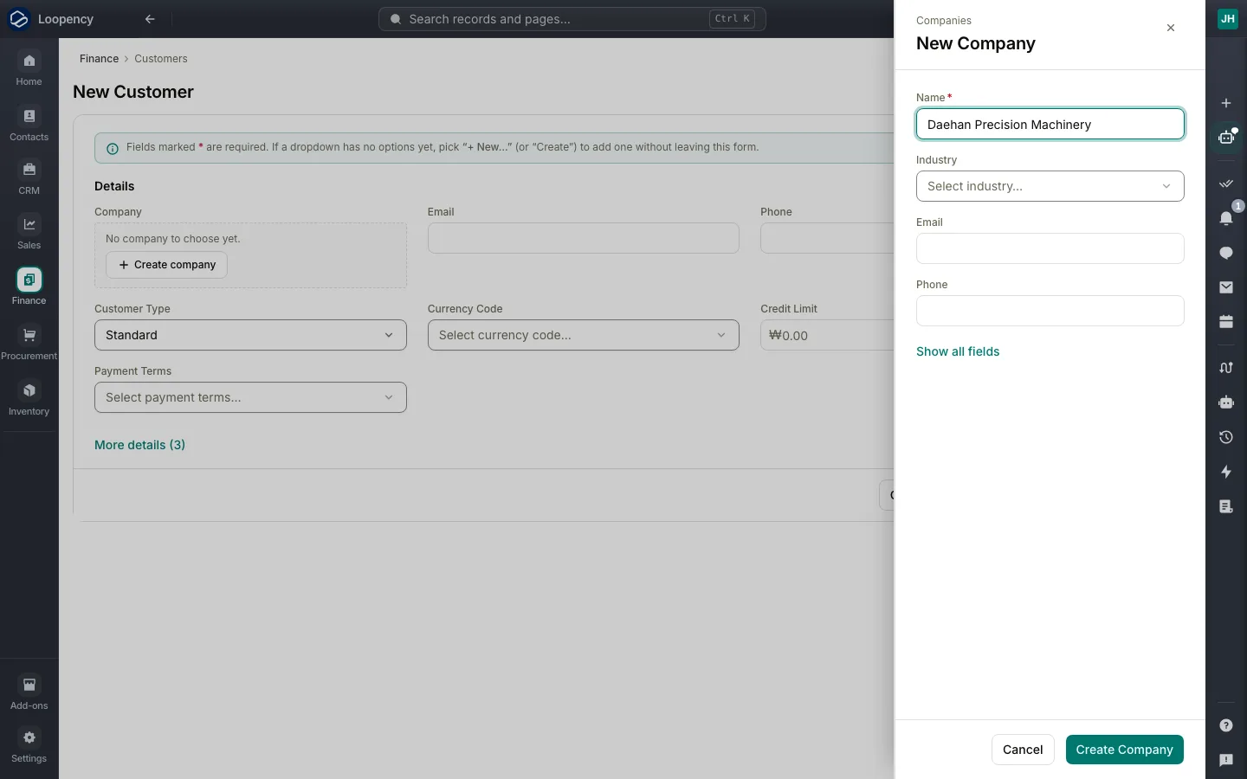The width and height of the screenshot is (1247, 779).
Task: Click the + Create company button
Action: pyautogui.click(x=167, y=265)
